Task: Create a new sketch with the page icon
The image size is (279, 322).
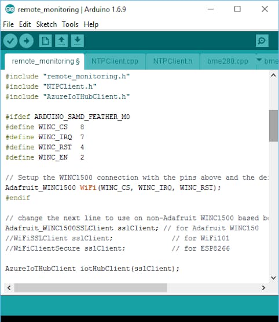Action: point(45,41)
